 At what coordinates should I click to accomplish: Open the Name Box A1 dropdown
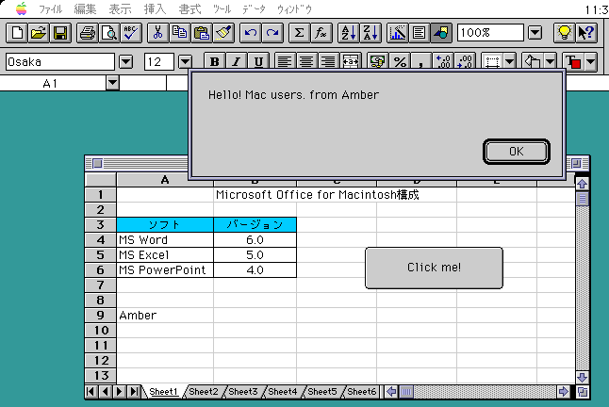click(x=112, y=83)
